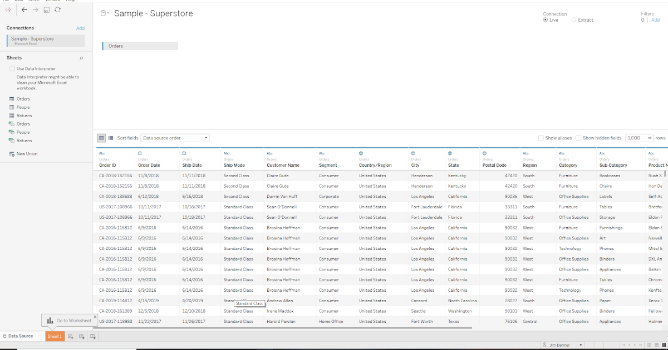Select the Returns named range entry

(x=24, y=141)
